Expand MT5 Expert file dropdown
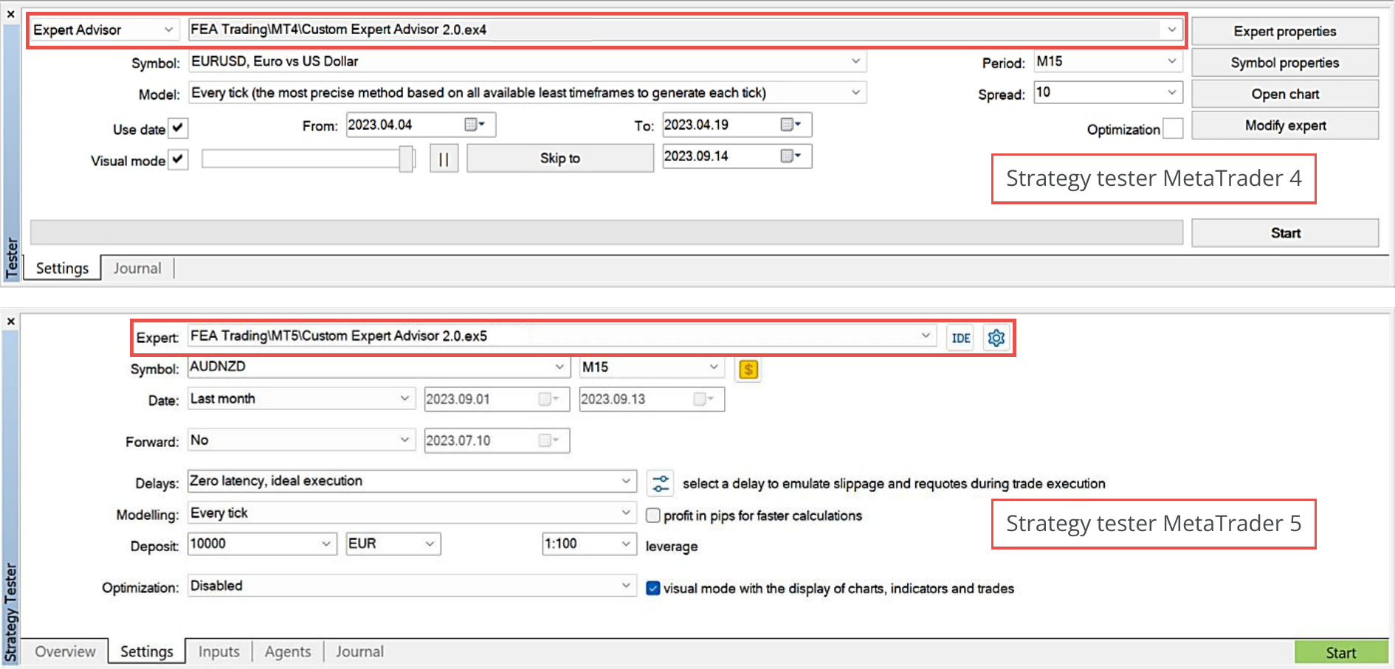Viewport: 1395px width, 669px height. [926, 336]
